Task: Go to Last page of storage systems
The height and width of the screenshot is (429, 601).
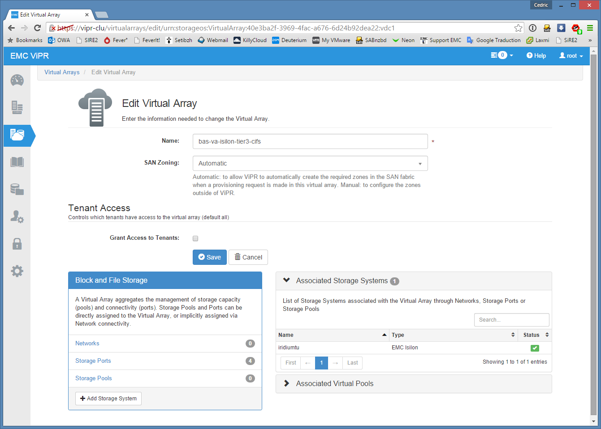Action: point(353,363)
